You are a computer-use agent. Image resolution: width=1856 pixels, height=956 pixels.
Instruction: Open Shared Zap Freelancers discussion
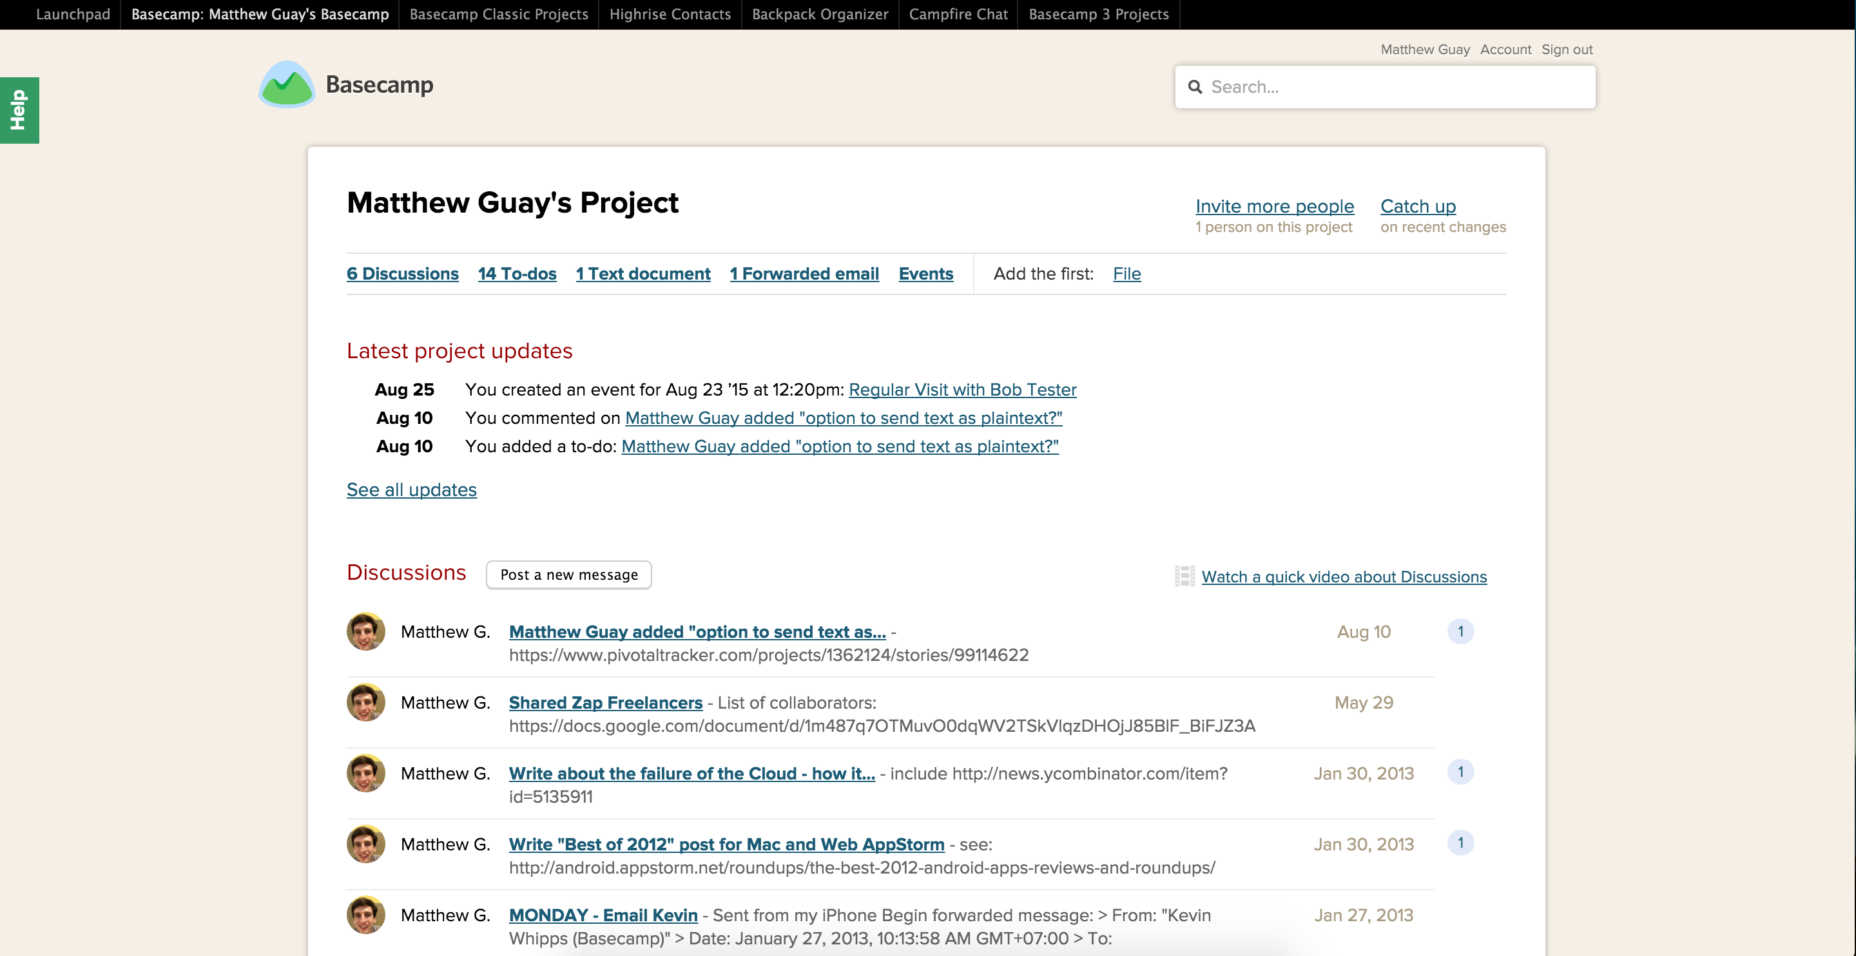pos(605,702)
